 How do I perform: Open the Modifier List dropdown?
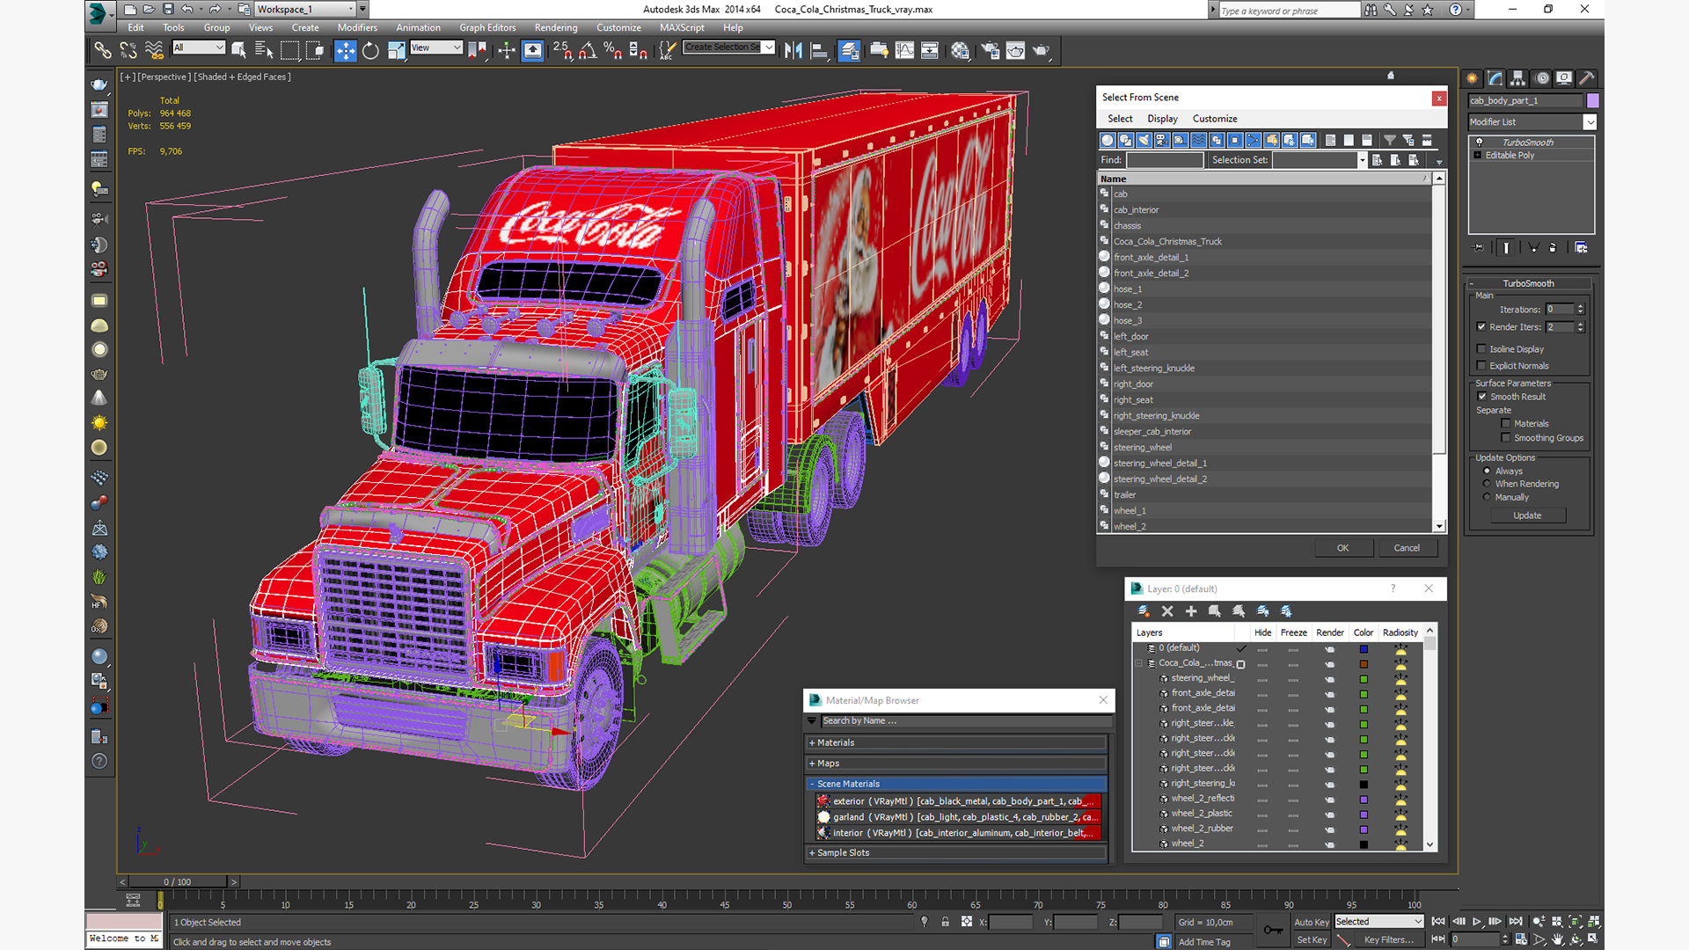[x=1532, y=122]
